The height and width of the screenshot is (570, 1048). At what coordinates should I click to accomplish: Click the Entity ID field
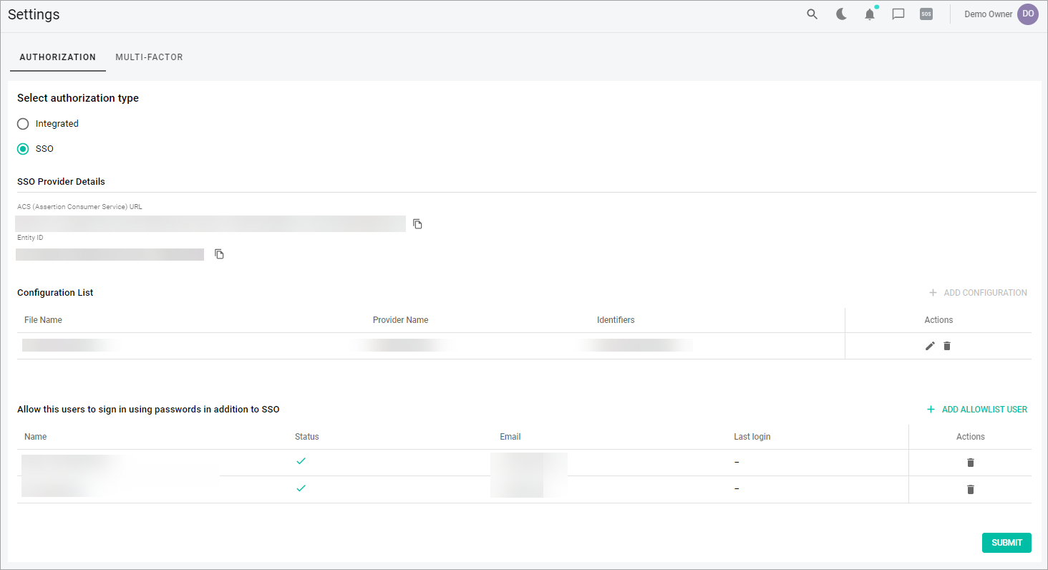(110, 254)
